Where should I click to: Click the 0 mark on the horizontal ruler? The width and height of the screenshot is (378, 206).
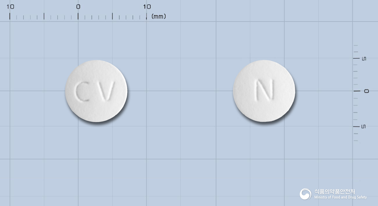[78, 7]
